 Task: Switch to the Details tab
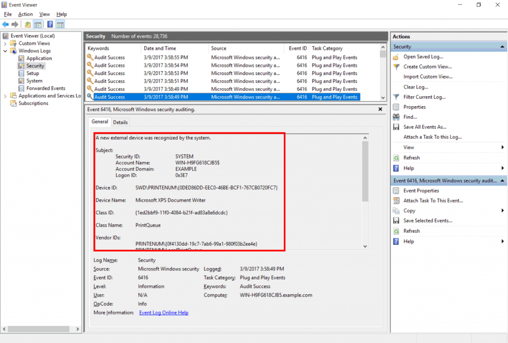[x=120, y=122]
